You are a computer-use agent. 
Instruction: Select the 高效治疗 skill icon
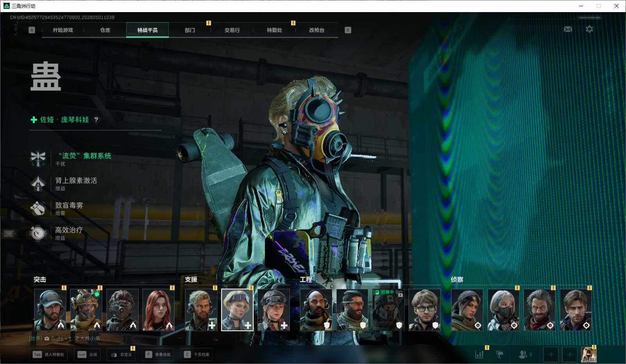point(38,233)
